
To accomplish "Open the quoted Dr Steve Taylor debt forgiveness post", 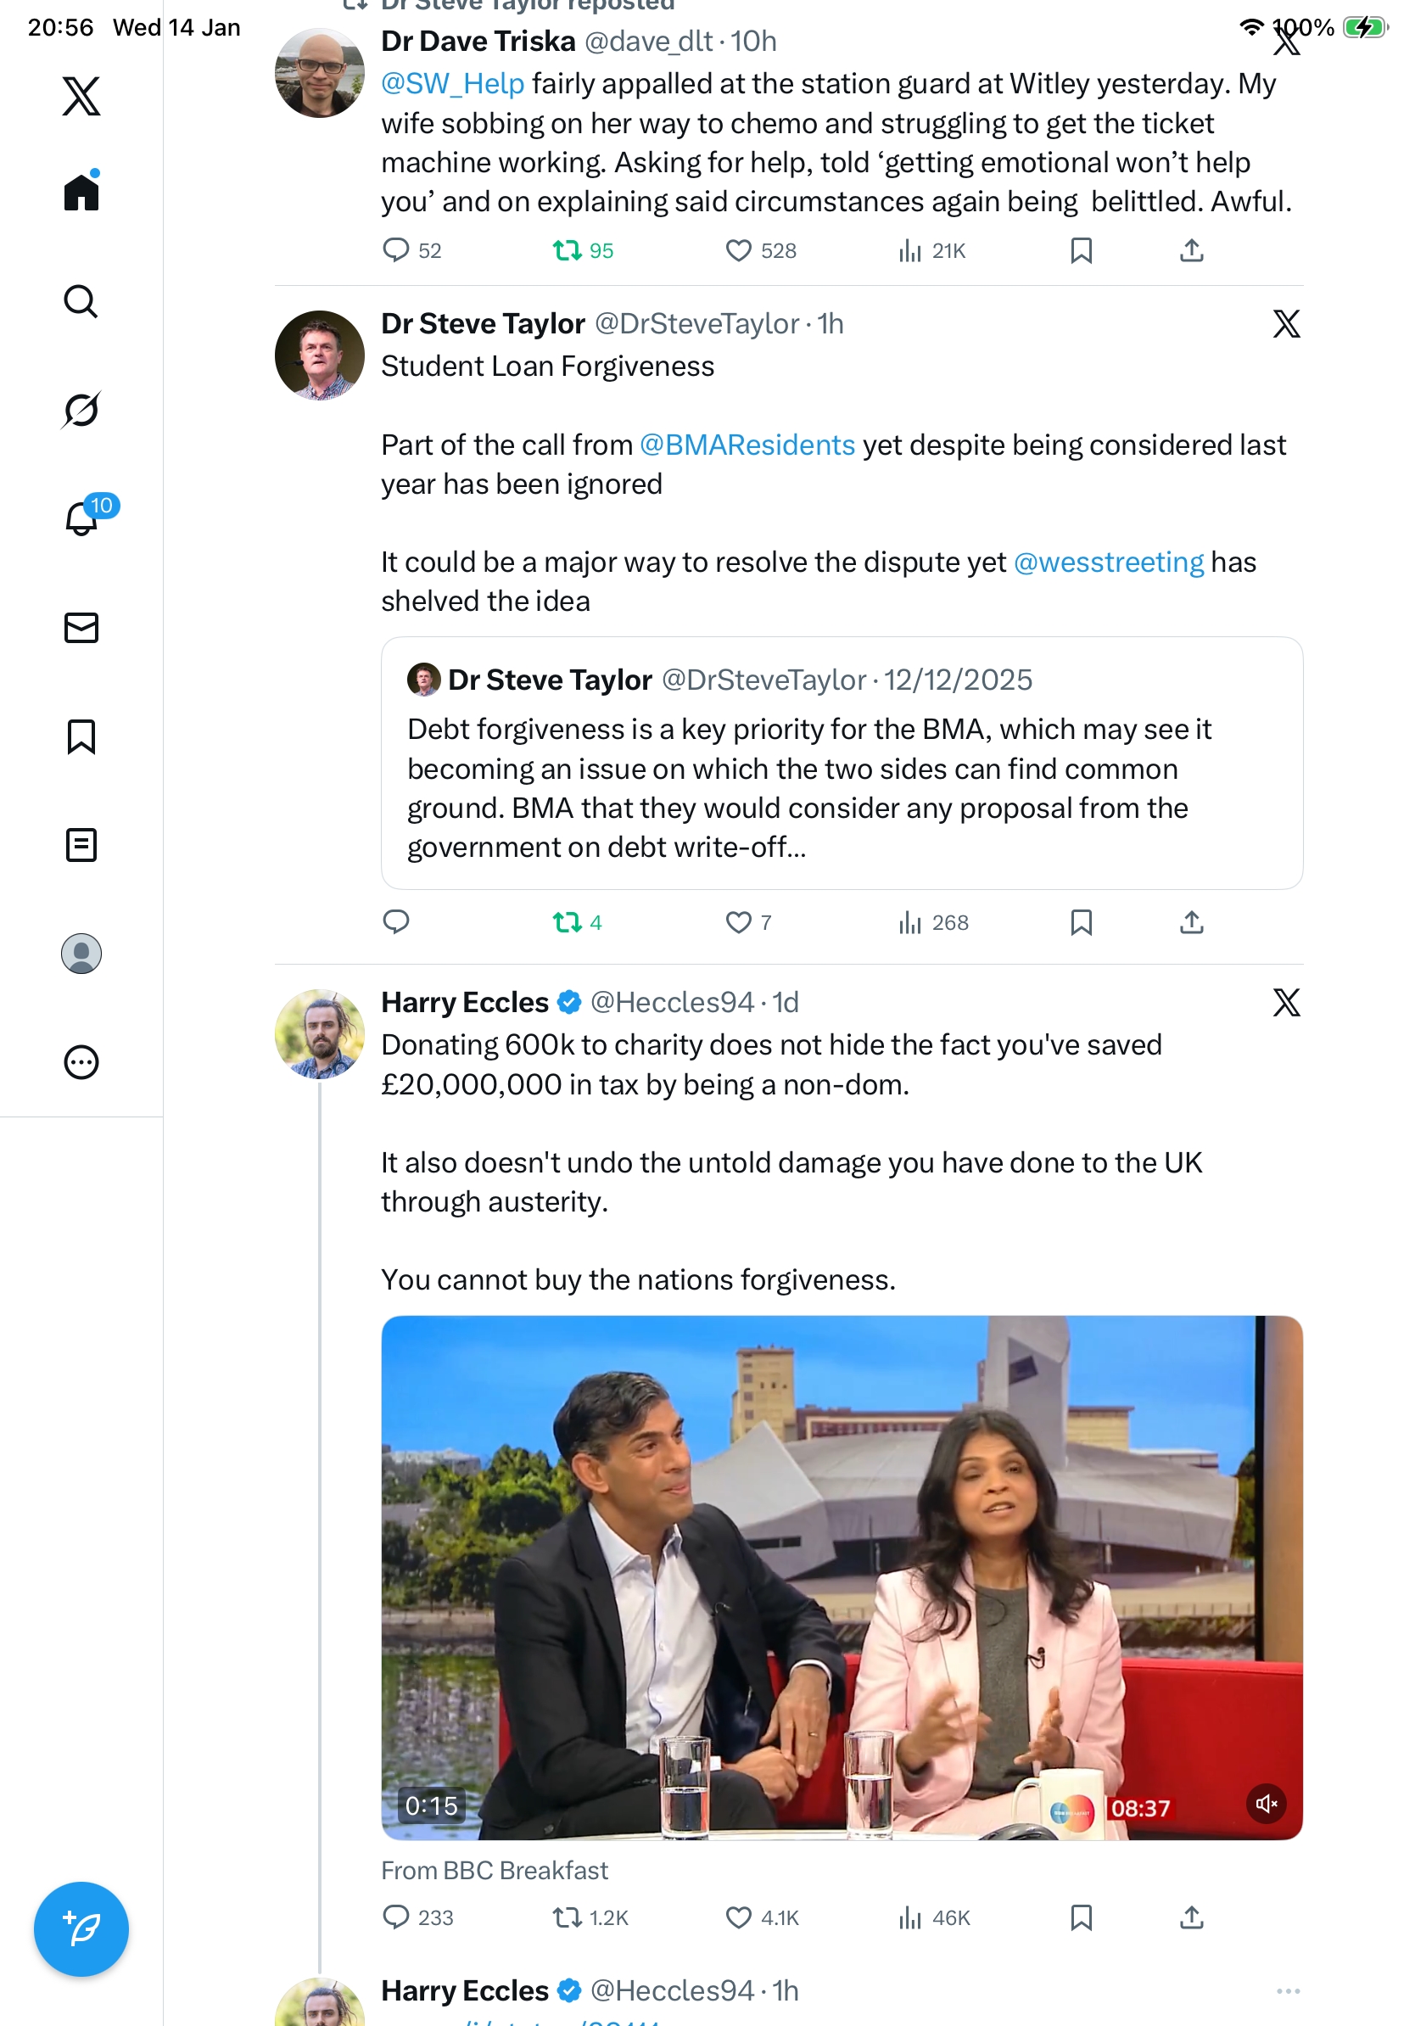I will click(842, 764).
